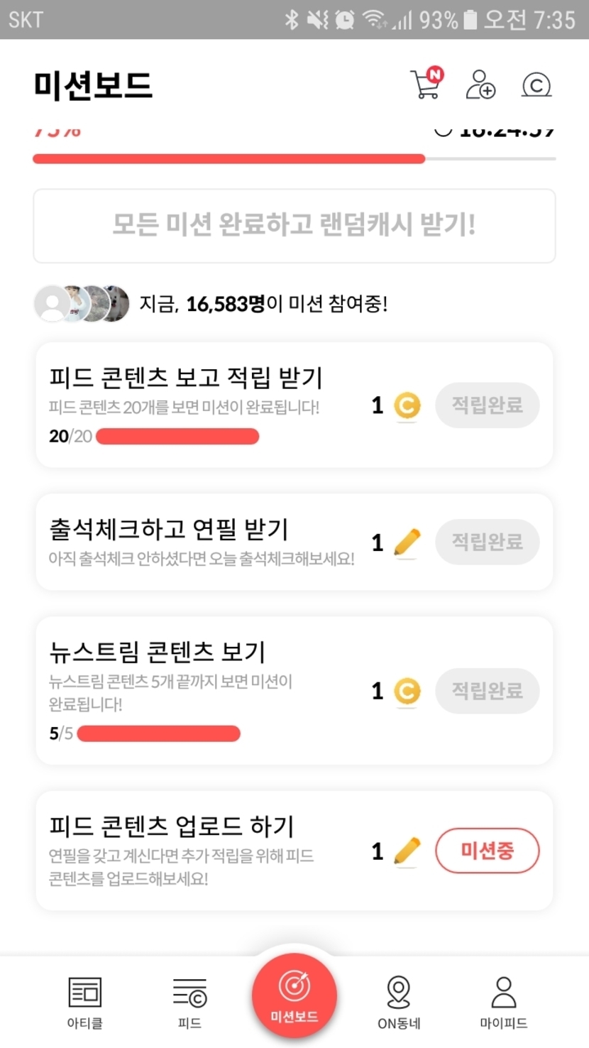Screen dimensions: 589x1048
Task: Click pencil icon in attendance check mission
Action: click(407, 542)
